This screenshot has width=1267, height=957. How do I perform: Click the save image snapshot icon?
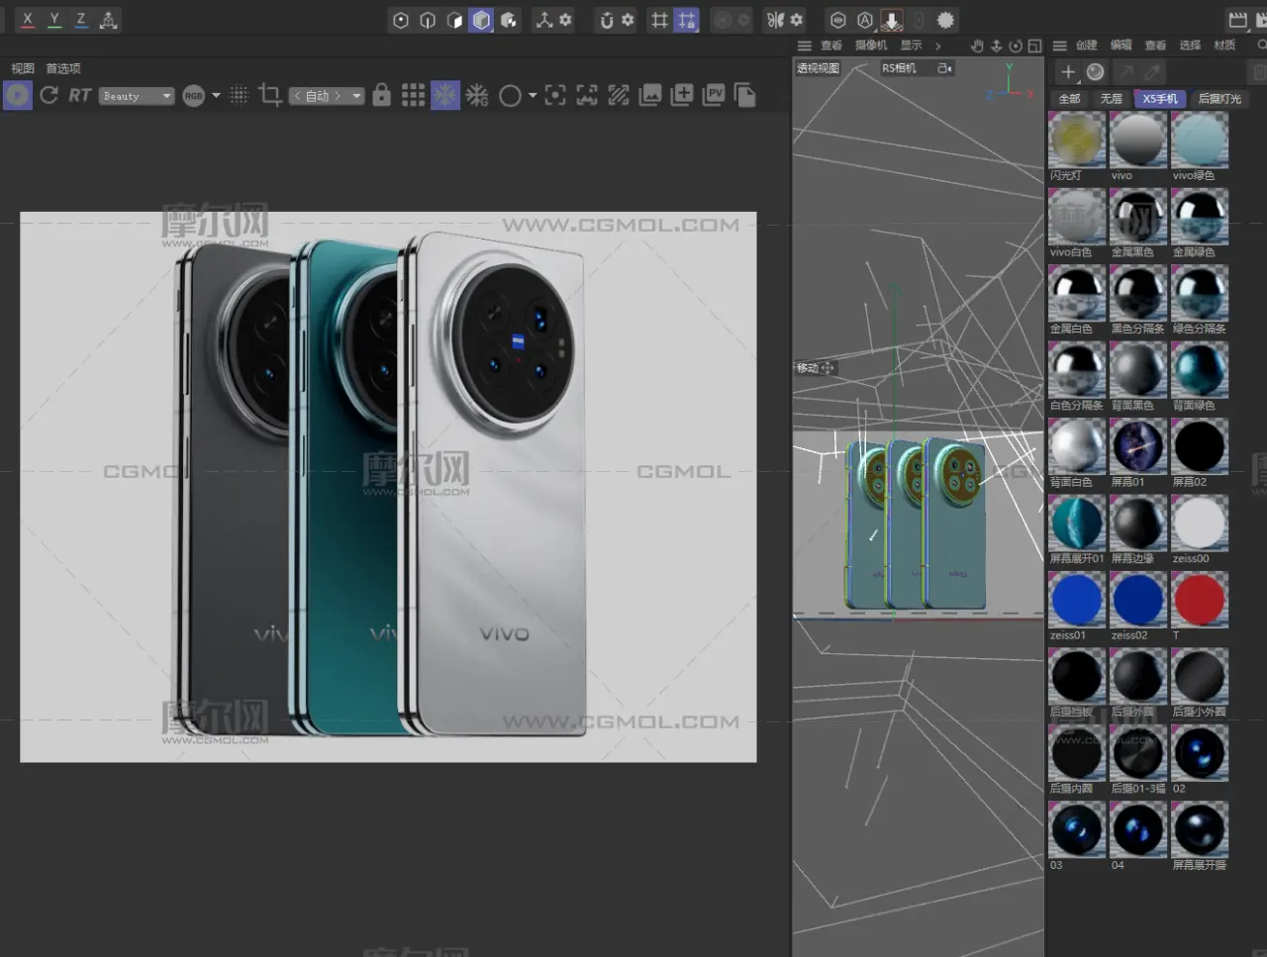(x=650, y=95)
